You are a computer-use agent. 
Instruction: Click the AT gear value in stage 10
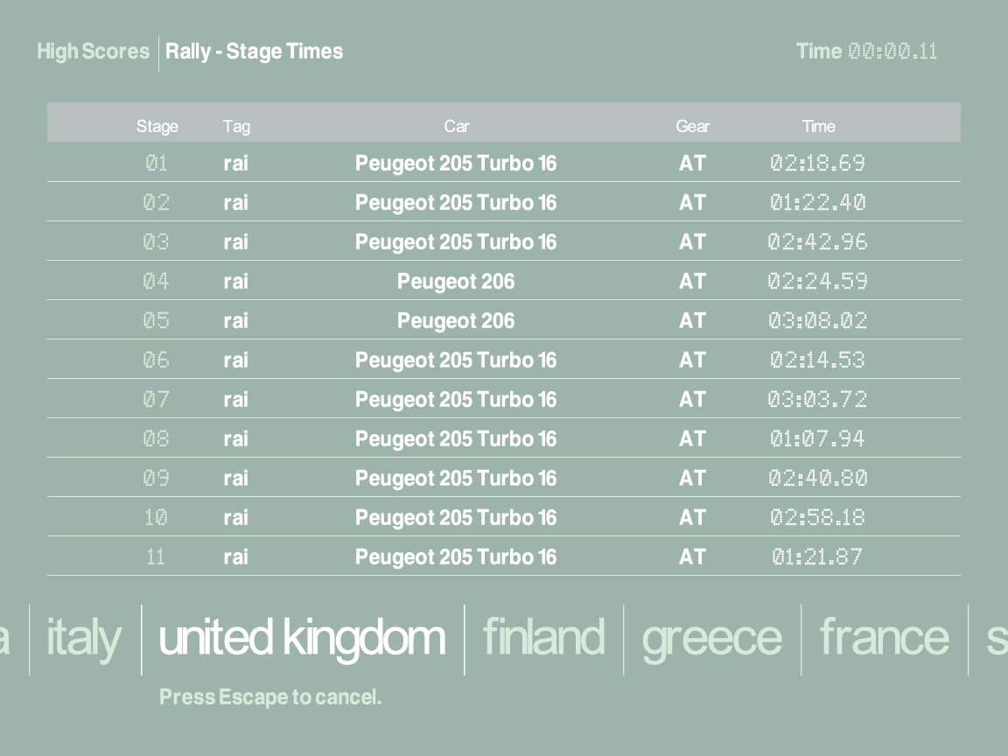(692, 518)
